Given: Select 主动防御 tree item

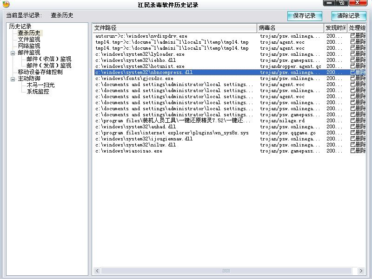Looking at the screenshot, I should (29, 79).
